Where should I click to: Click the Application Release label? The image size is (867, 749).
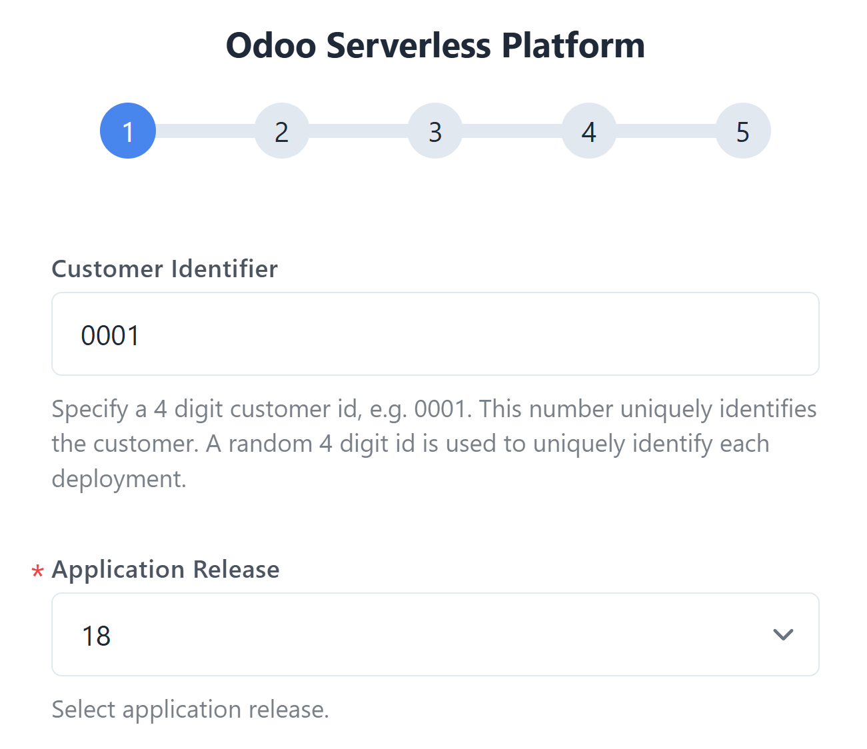click(165, 570)
